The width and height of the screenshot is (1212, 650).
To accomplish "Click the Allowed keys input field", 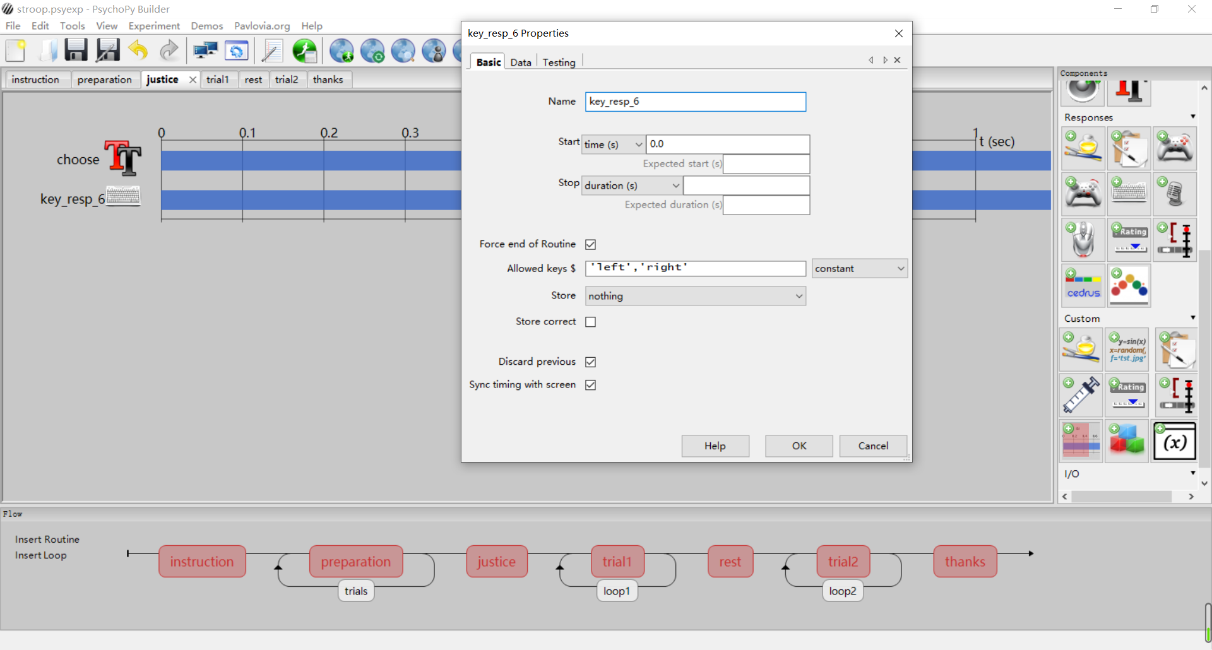I will click(x=696, y=268).
